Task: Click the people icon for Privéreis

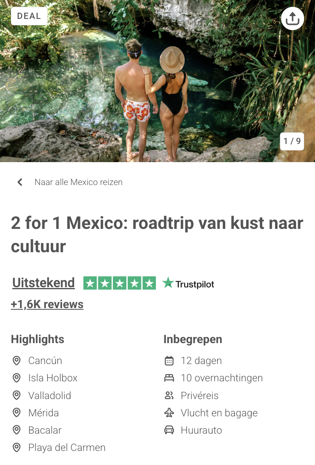Action: pos(169,395)
